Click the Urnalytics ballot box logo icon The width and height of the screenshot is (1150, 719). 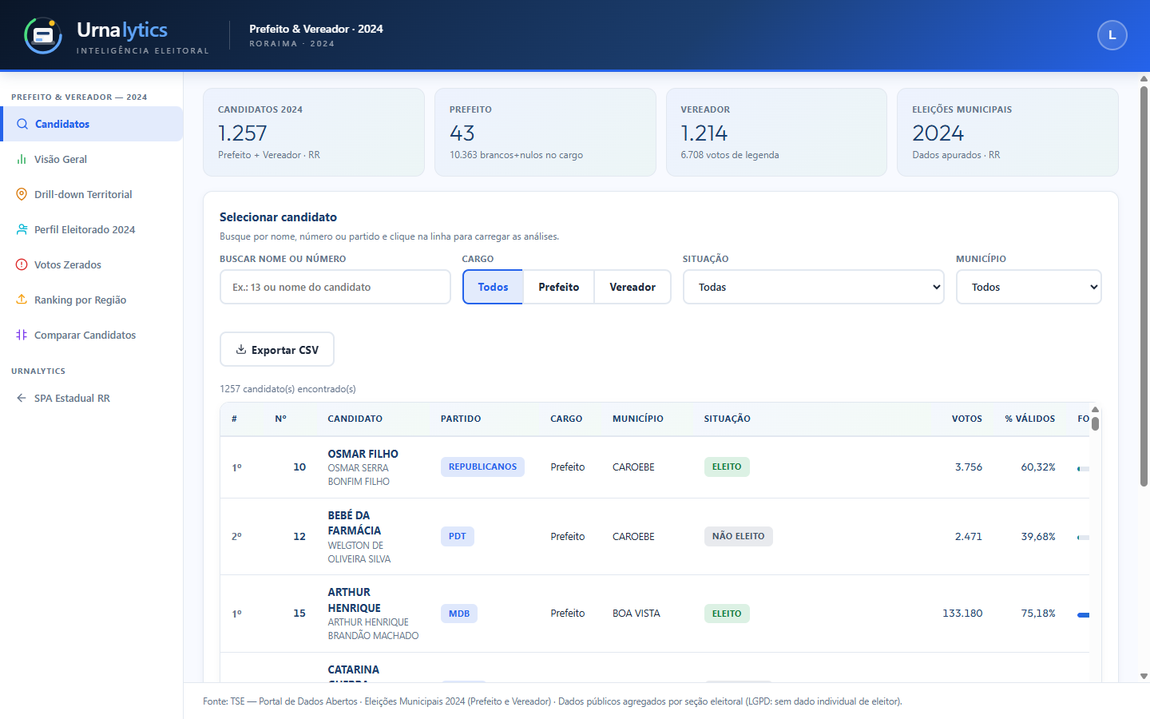[43, 35]
